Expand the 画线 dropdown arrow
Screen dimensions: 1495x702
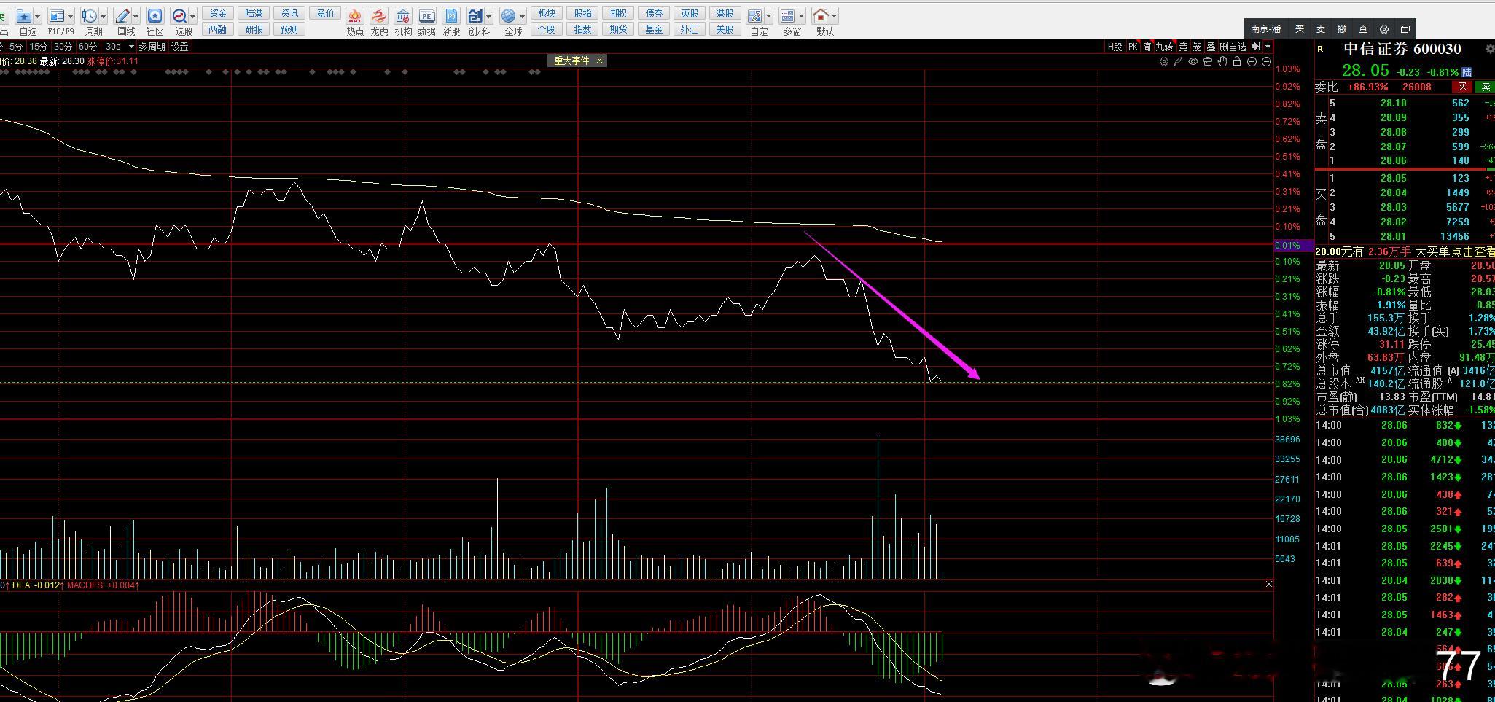click(x=136, y=16)
